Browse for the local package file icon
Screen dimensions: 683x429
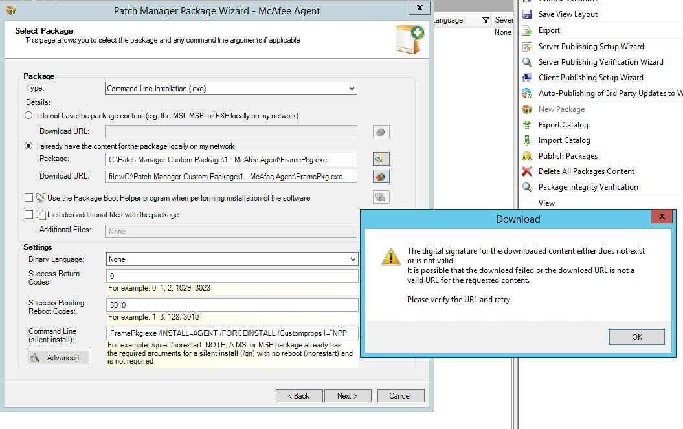[381, 159]
